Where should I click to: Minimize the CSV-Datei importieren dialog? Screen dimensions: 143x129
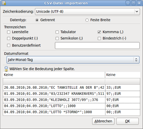pos(128,3)
